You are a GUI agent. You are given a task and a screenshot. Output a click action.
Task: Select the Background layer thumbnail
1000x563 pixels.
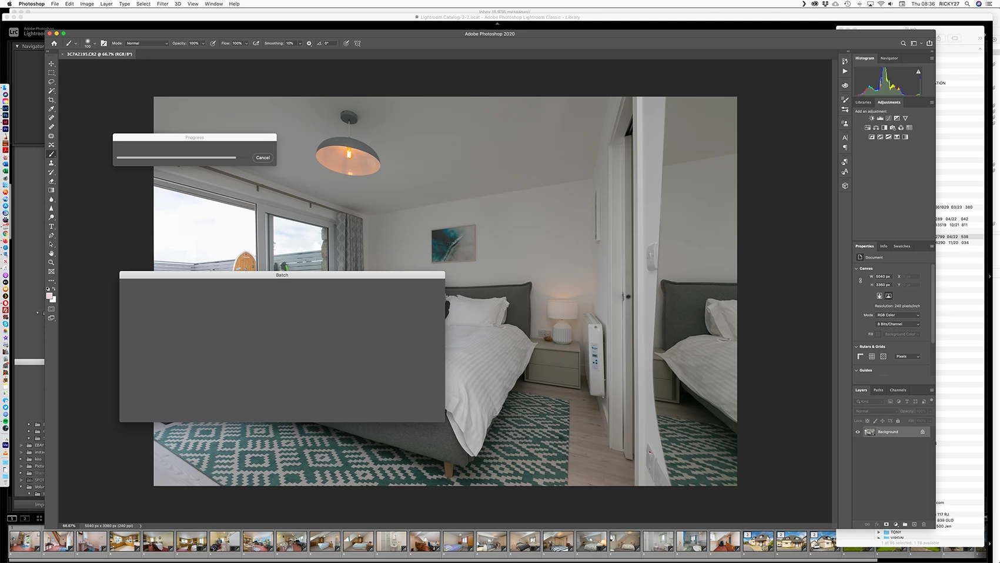869,432
